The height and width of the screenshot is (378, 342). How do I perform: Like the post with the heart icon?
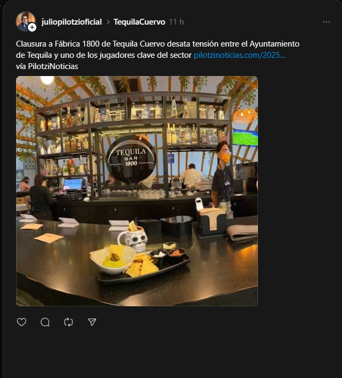[x=21, y=322]
